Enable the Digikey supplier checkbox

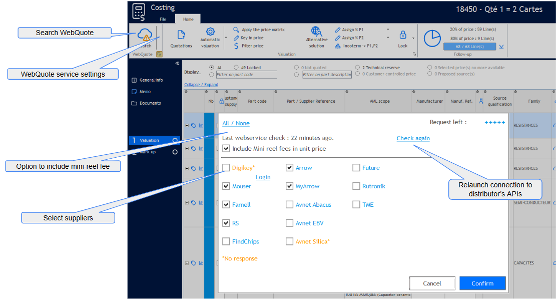pos(227,168)
